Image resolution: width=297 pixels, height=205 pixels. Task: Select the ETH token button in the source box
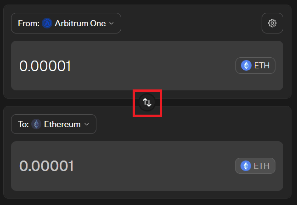[255, 66]
